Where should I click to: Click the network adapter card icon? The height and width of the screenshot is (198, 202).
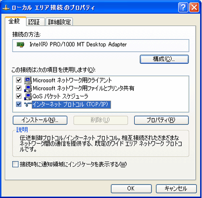(x=20, y=45)
